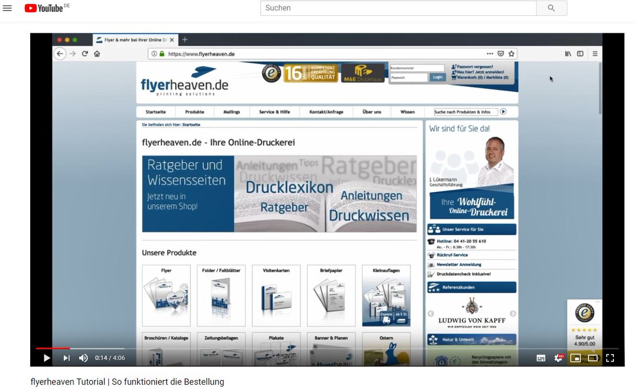Click the Pocket save icon

point(501,53)
